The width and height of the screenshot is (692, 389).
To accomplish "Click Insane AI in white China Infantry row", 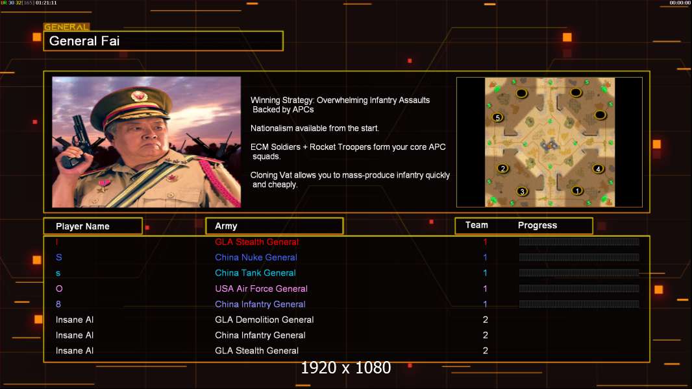I will pyautogui.click(x=74, y=335).
